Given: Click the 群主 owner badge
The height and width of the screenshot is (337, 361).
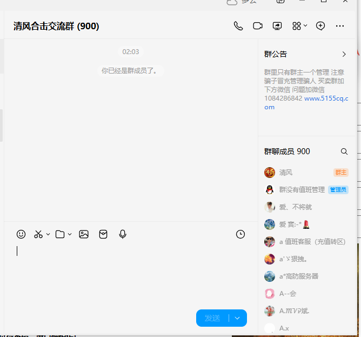Looking at the screenshot, I should (x=341, y=173).
